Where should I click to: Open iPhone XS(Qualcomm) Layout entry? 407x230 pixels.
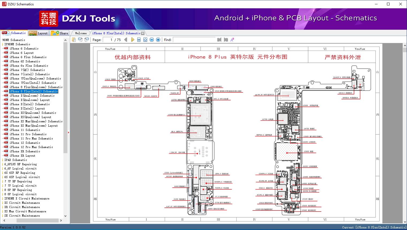(x=30, y=117)
